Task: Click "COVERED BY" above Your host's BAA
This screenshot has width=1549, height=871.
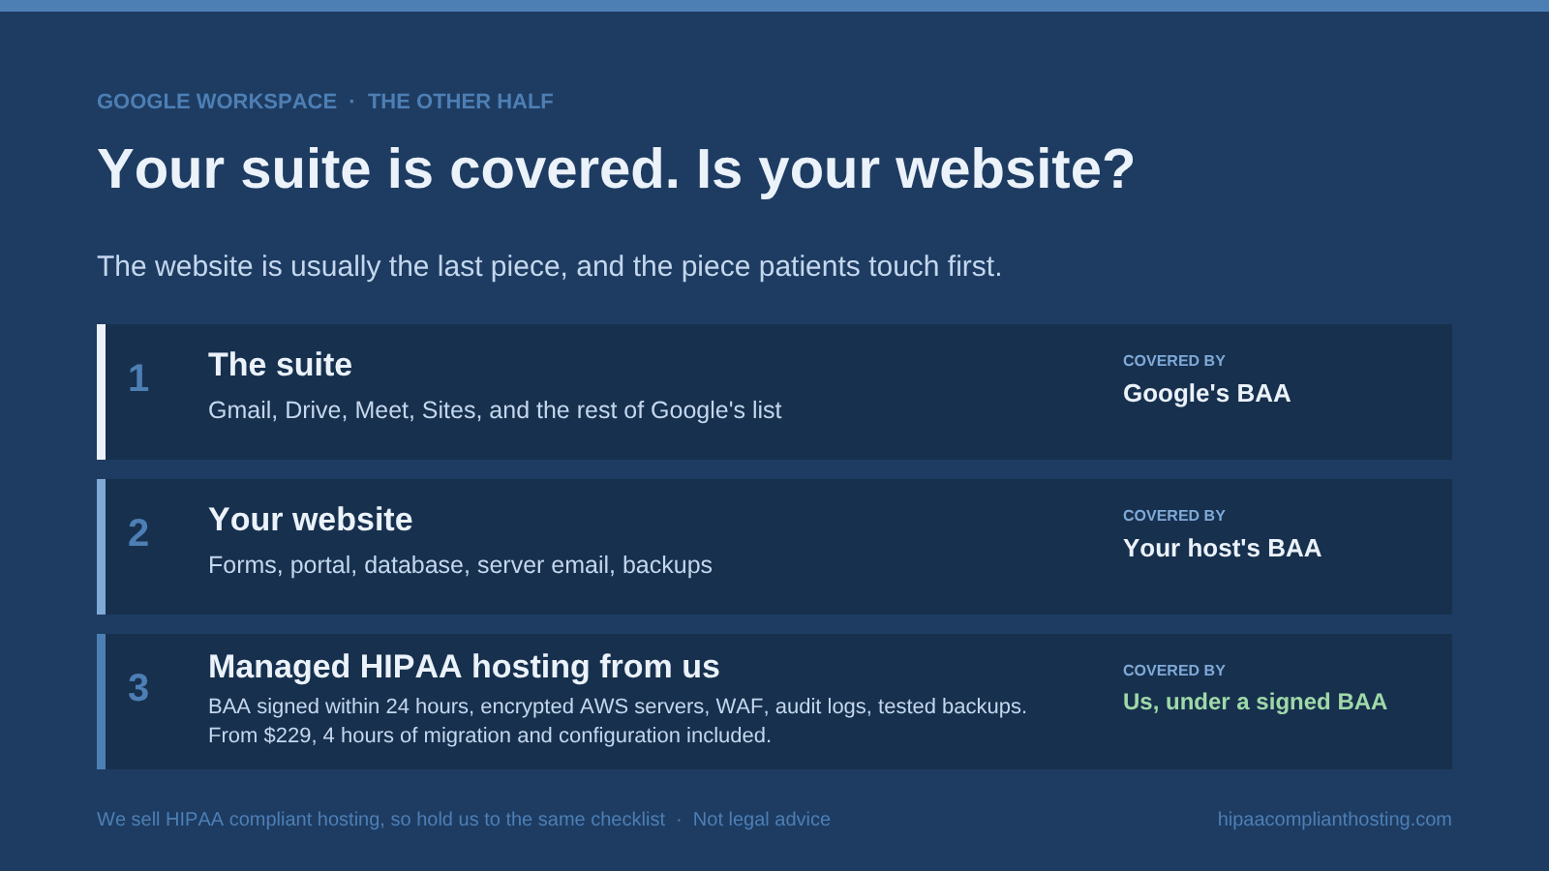Action: pos(1174,516)
